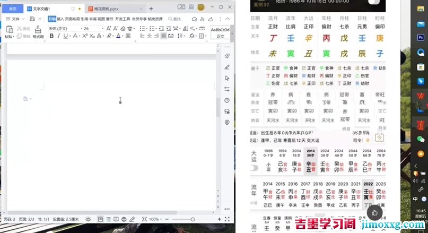Toggle bold formatting in the ribbon
The height and width of the screenshot is (233, 428).
click(x=51, y=36)
